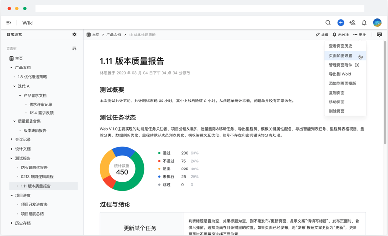Click the page vertical scrollbar
Screen dimensions: 388x236
(x=385, y=93)
